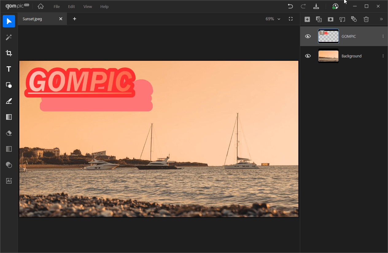Image resolution: width=388 pixels, height=253 pixels.
Task: Select the Background layer thumbnail
Action: [x=328, y=56]
